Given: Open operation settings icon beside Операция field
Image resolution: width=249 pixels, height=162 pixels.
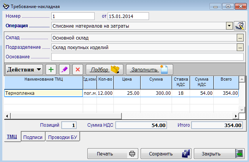Looking at the screenshot, I should click(x=239, y=26).
